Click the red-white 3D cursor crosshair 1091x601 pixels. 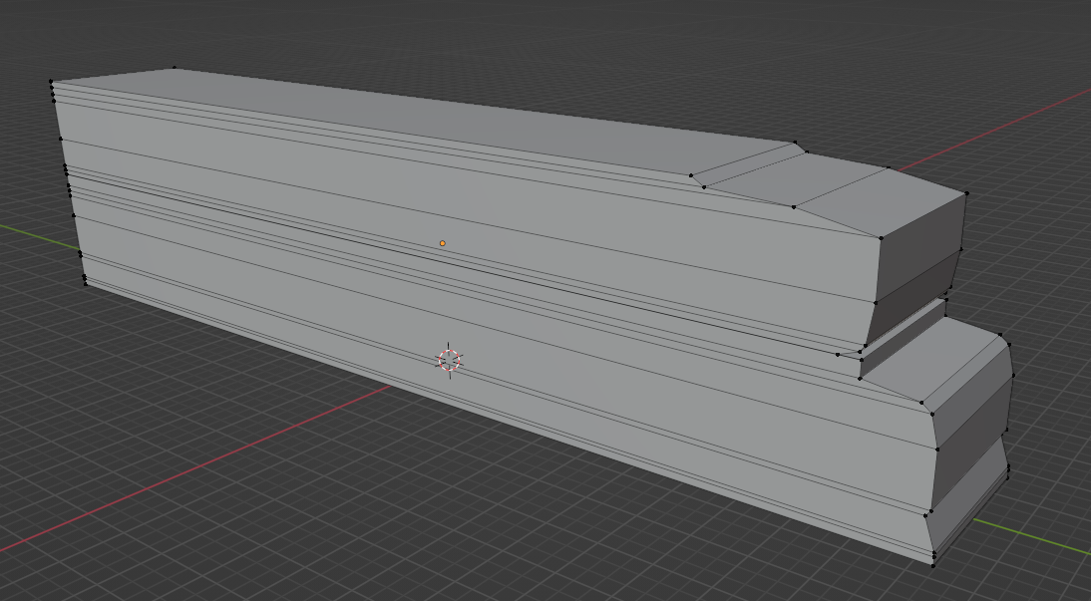pos(450,361)
